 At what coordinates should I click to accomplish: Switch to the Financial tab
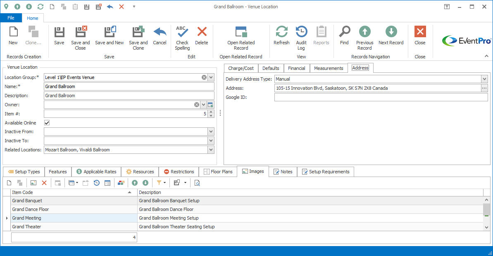(296, 68)
